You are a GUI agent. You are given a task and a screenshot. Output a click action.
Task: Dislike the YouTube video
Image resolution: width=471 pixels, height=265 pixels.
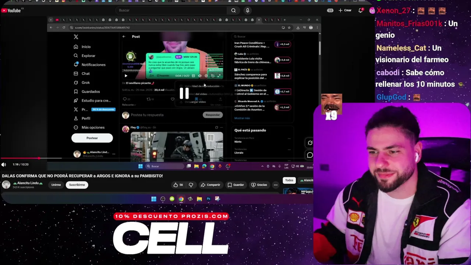[x=191, y=185]
